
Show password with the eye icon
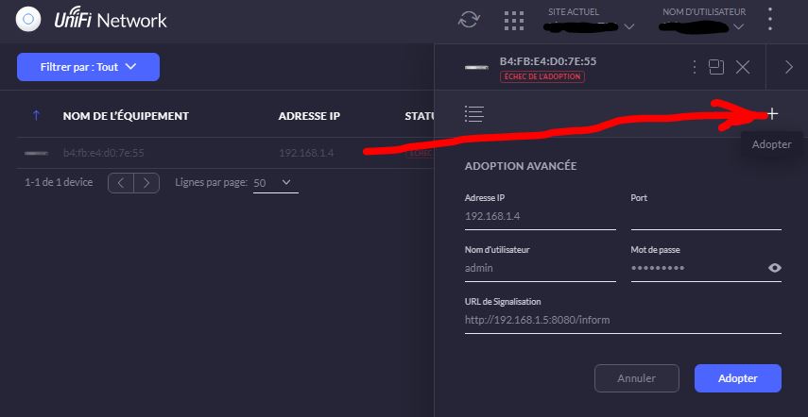click(x=775, y=268)
